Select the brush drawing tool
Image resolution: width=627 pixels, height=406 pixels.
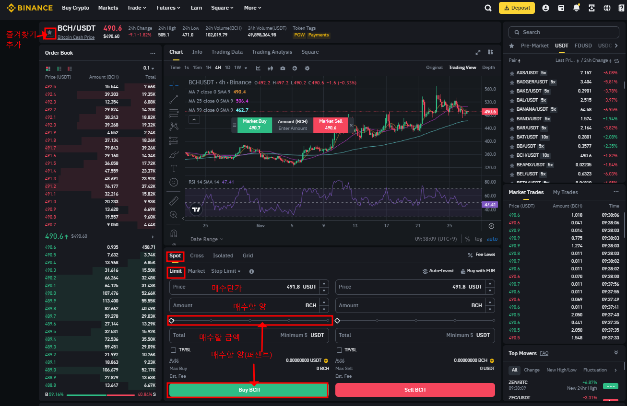pos(174,155)
